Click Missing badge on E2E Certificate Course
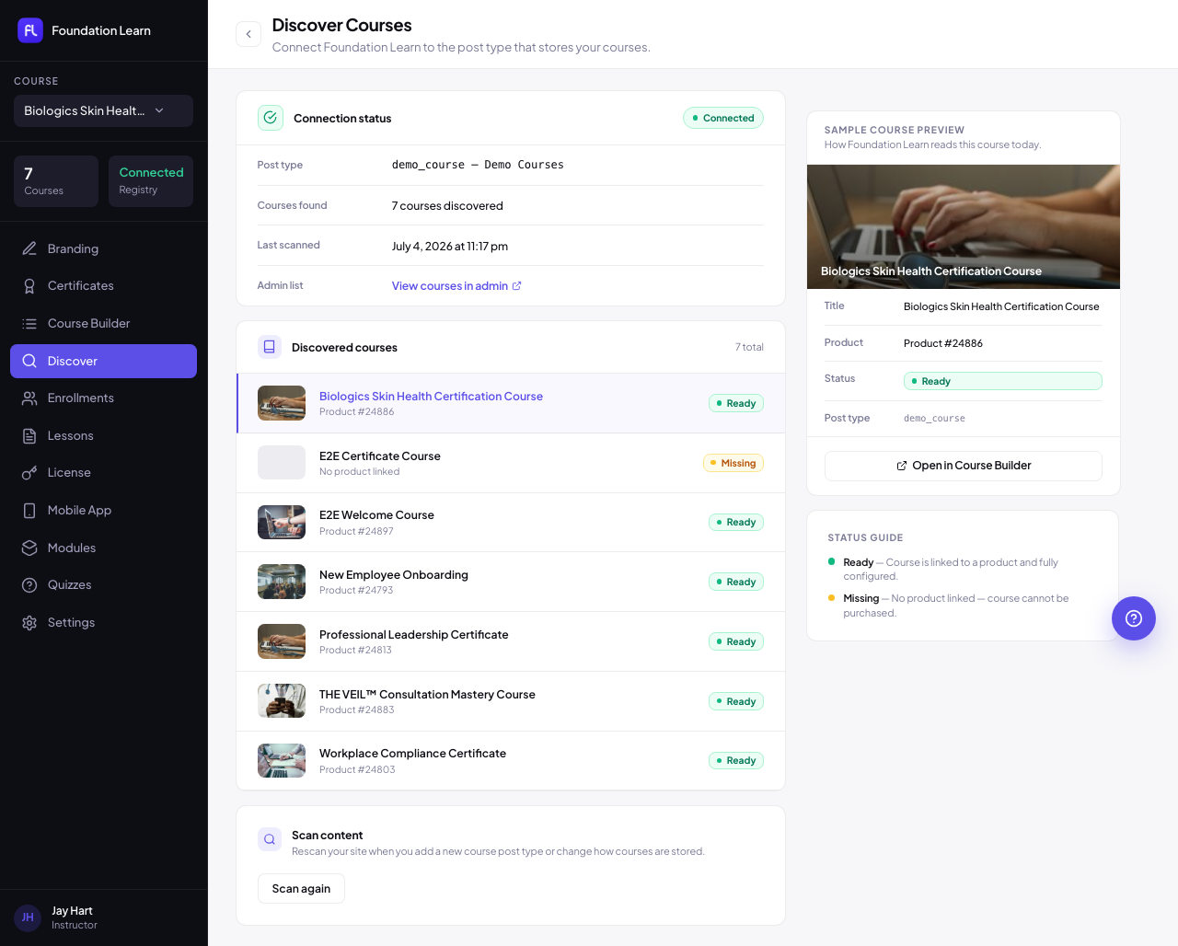Image resolution: width=1178 pixels, height=946 pixels. (733, 463)
